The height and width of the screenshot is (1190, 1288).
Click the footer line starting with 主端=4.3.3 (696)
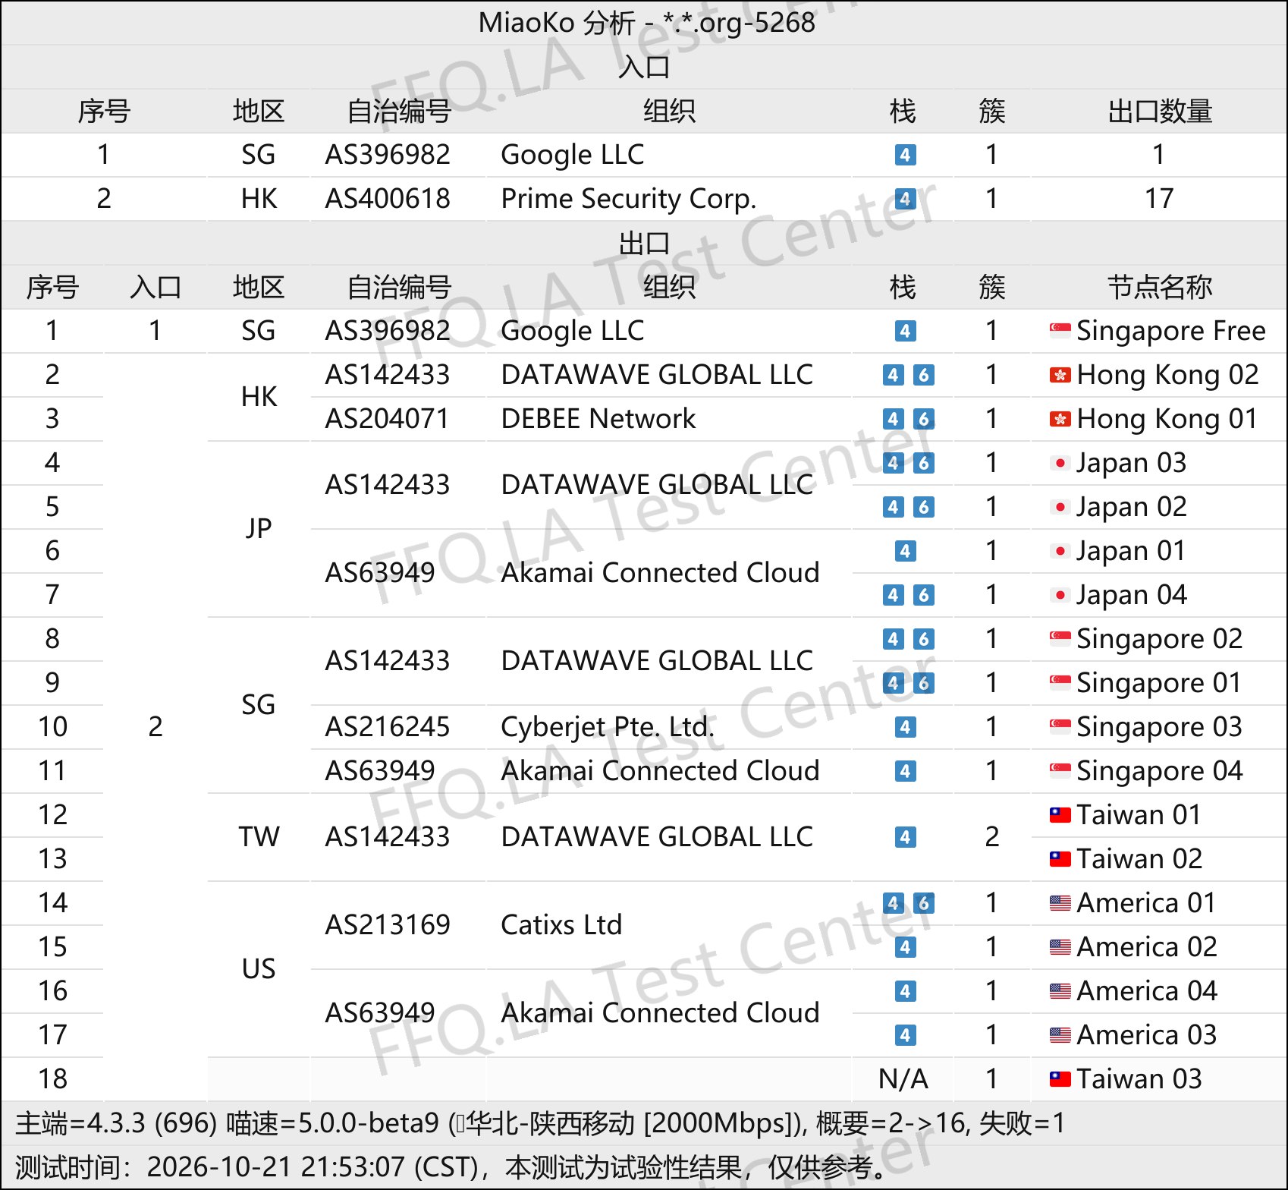coord(540,1123)
